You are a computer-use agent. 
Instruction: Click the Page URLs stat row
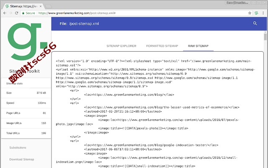coord(26,113)
